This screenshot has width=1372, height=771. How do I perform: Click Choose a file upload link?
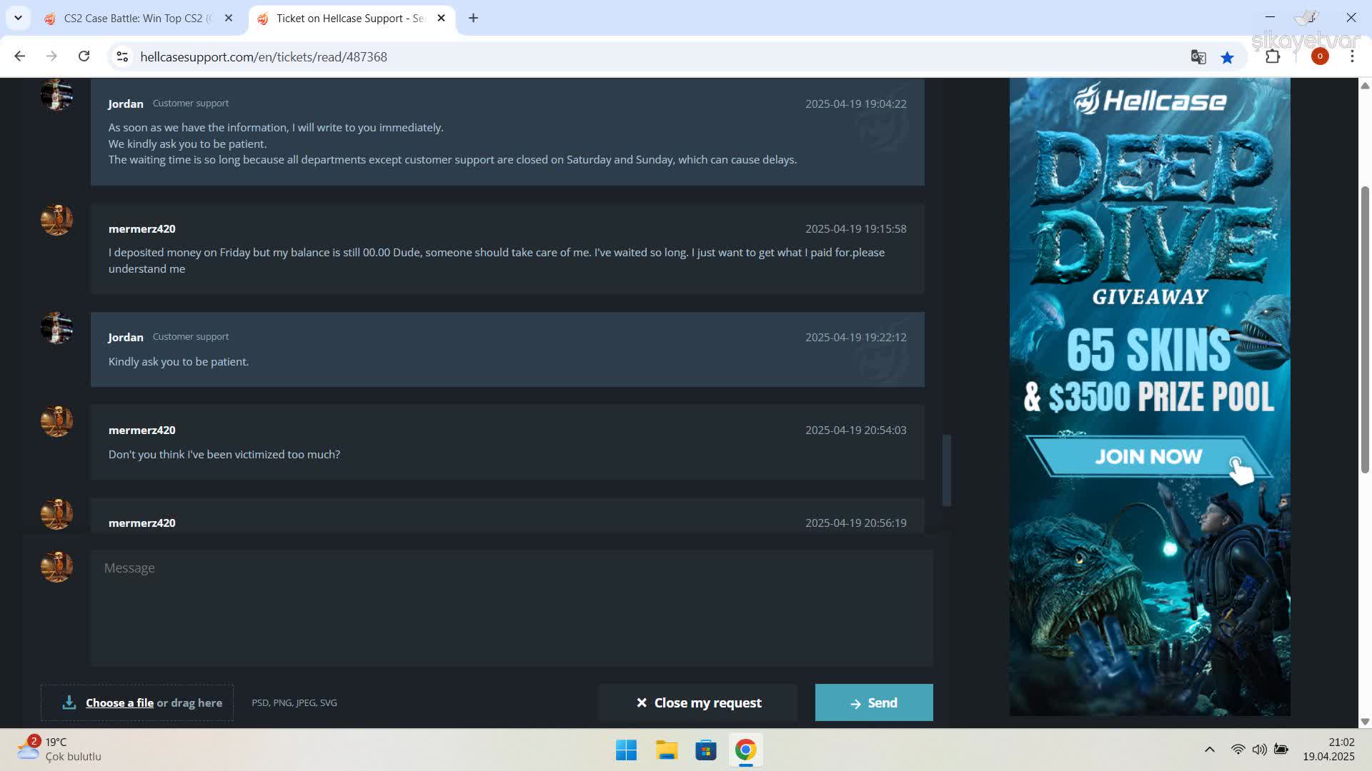click(119, 702)
